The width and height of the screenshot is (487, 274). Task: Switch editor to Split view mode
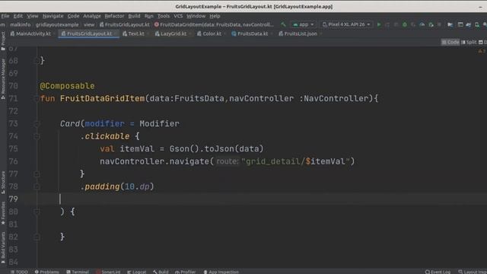click(469, 42)
